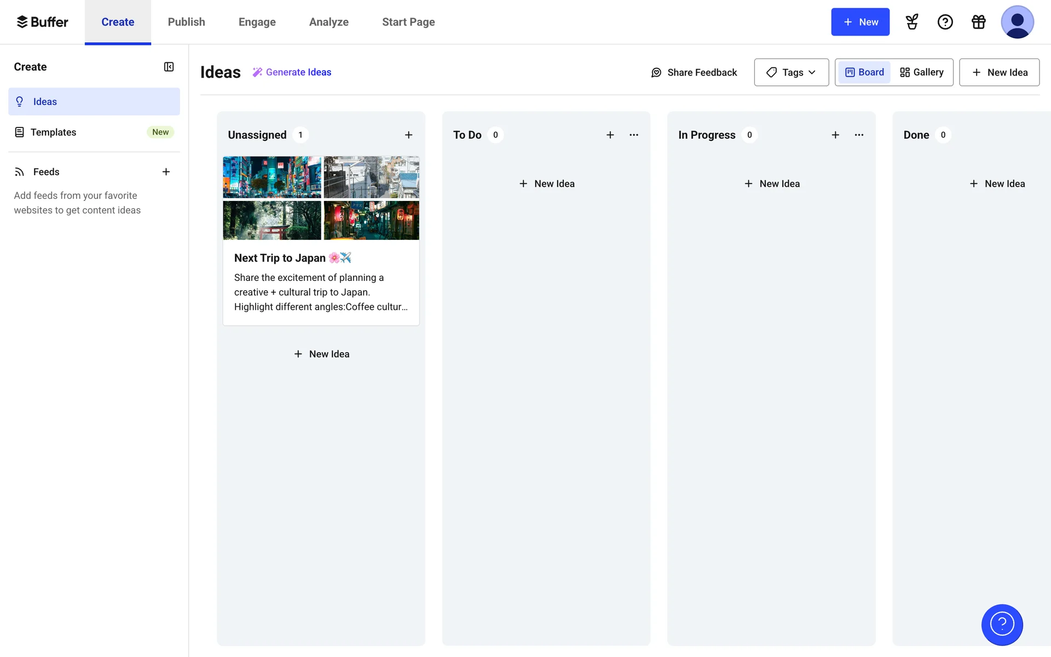
Task: Open the Analyze tab
Action: pyautogui.click(x=328, y=22)
